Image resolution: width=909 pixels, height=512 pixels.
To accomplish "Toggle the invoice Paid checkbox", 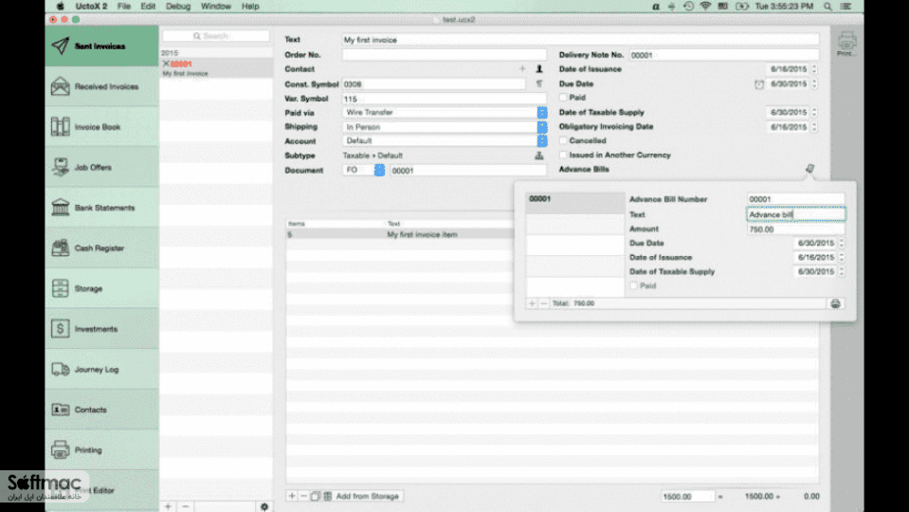I will click(563, 98).
